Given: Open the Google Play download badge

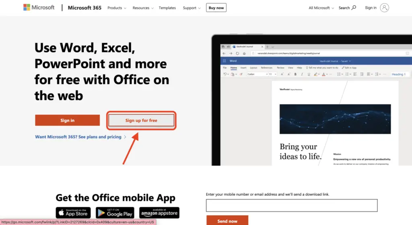Looking at the screenshot, I should tap(115, 213).
